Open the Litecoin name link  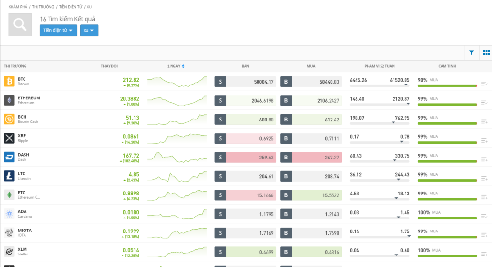(24, 179)
